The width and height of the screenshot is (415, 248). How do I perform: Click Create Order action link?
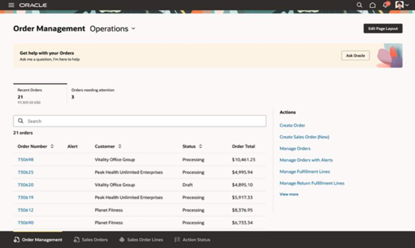[292, 125]
